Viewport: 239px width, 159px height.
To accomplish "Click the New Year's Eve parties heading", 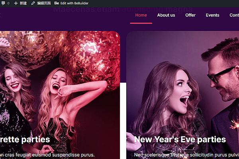I will coord(180,140).
